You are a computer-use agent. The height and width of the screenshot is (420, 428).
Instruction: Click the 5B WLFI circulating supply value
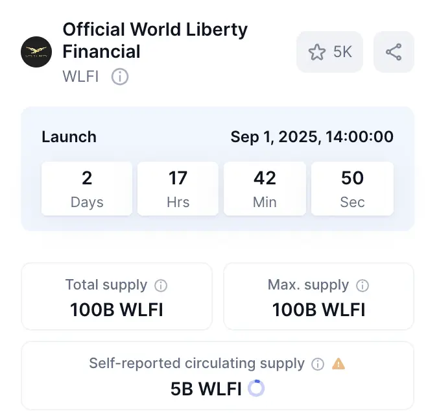(x=206, y=389)
